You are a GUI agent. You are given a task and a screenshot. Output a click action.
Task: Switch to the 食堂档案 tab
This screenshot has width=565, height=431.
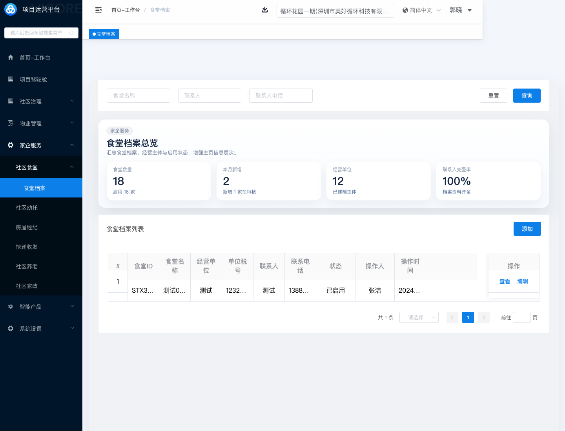point(104,34)
